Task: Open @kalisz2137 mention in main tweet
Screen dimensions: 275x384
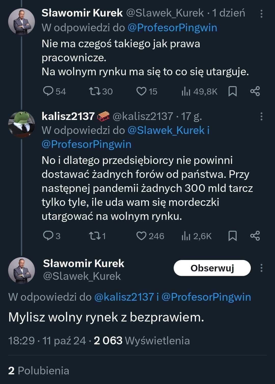Action: click(124, 297)
